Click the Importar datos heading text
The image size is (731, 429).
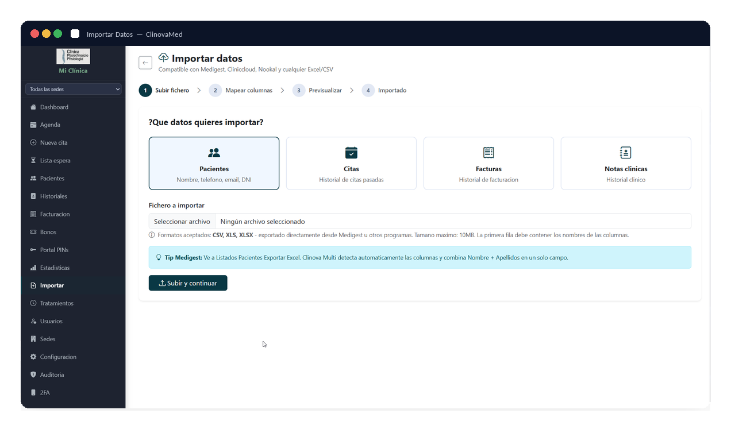coord(207,59)
